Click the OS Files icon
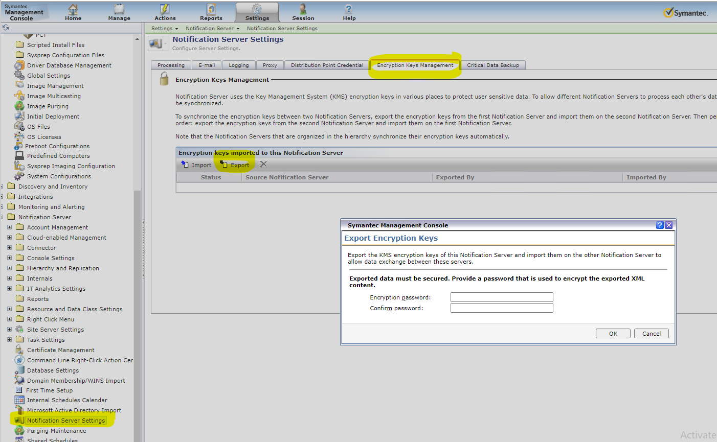This screenshot has width=717, height=442. point(19,126)
